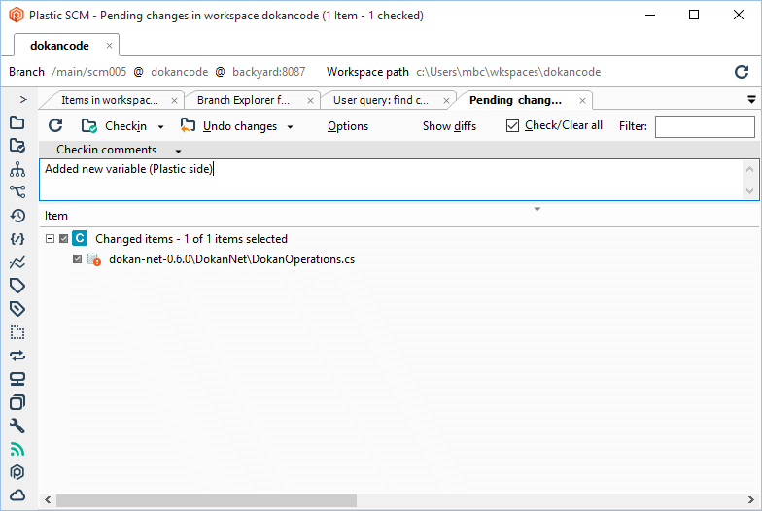762x511 pixels.
Task: Open the changesets history clock icon in the sidebar
Action: click(17, 216)
